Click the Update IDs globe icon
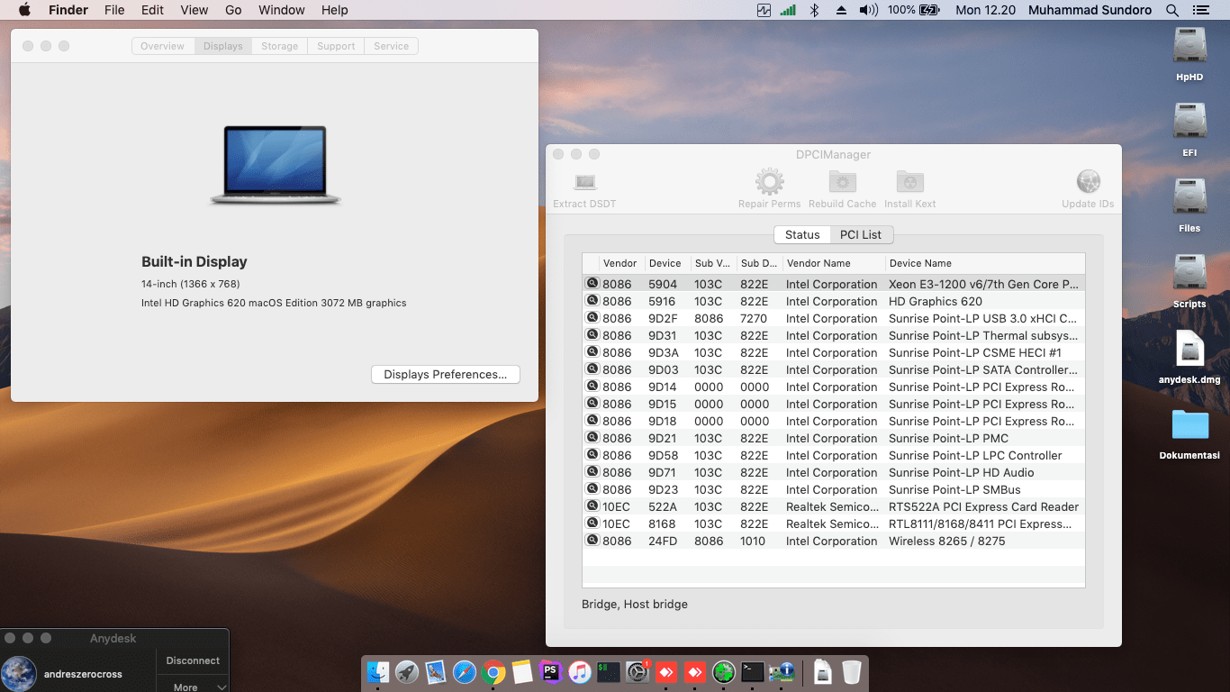Image resolution: width=1230 pixels, height=692 pixels. (1088, 183)
